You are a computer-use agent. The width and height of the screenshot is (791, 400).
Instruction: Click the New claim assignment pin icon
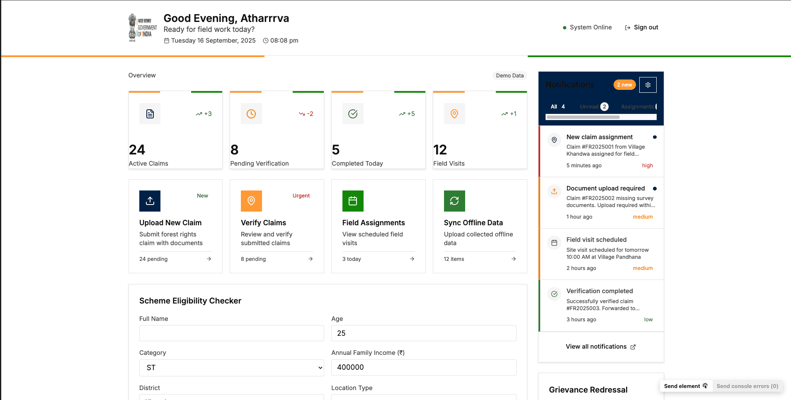[554, 140]
